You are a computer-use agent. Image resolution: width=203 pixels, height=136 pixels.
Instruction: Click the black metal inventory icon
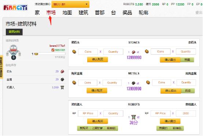(62, 79)
